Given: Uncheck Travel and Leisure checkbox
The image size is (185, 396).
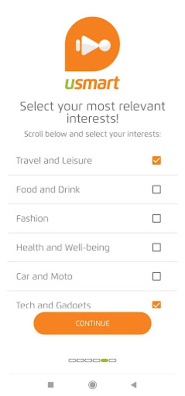Looking at the screenshot, I should coord(156,160).
